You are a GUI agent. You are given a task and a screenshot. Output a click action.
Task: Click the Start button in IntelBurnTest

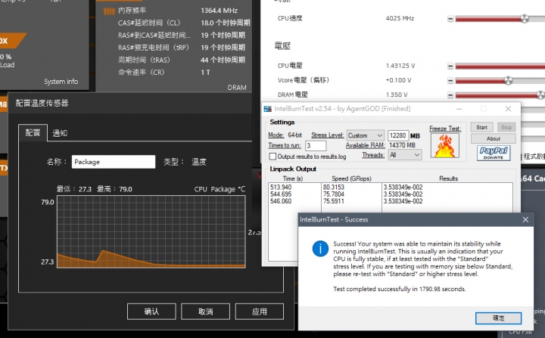pos(481,127)
